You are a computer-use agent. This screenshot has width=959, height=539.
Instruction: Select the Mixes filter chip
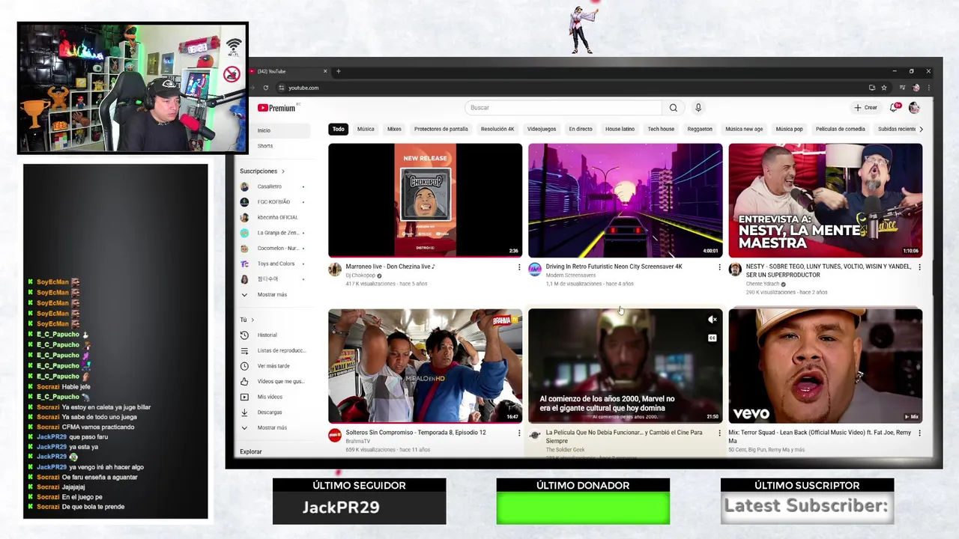pos(394,129)
